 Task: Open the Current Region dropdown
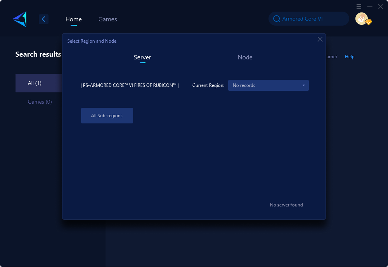(268, 85)
